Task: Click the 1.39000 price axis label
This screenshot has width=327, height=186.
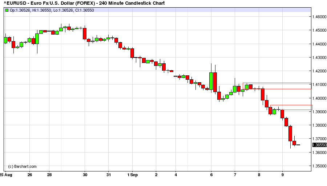Action: click(x=319, y=112)
